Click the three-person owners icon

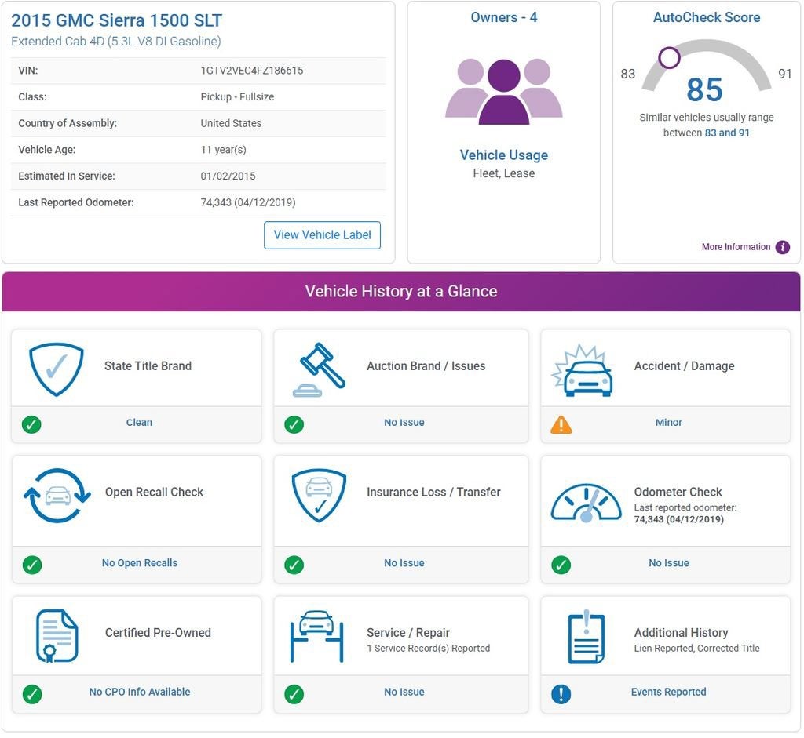503,92
